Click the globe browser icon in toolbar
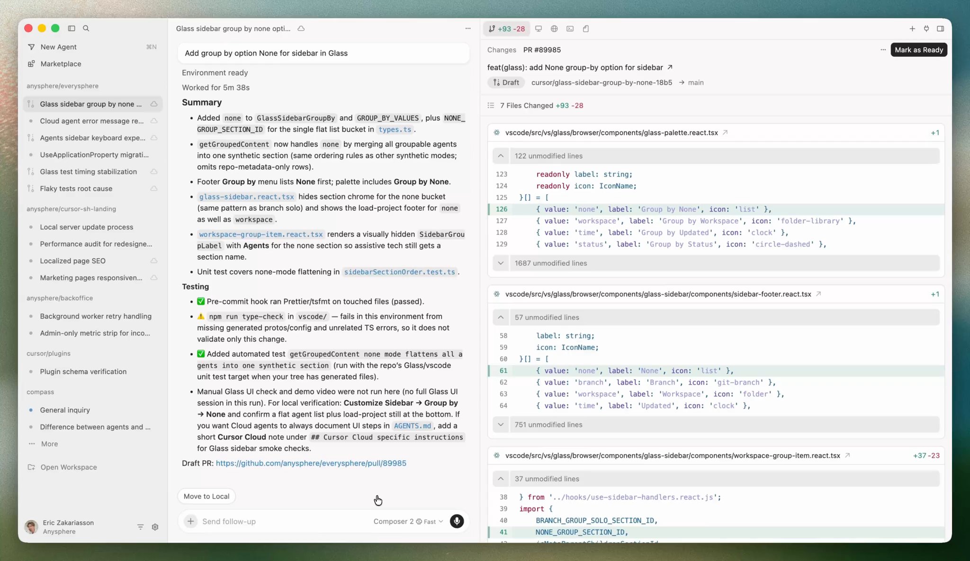Image resolution: width=970 pixels, height=561 pixels. coord(554,29)
